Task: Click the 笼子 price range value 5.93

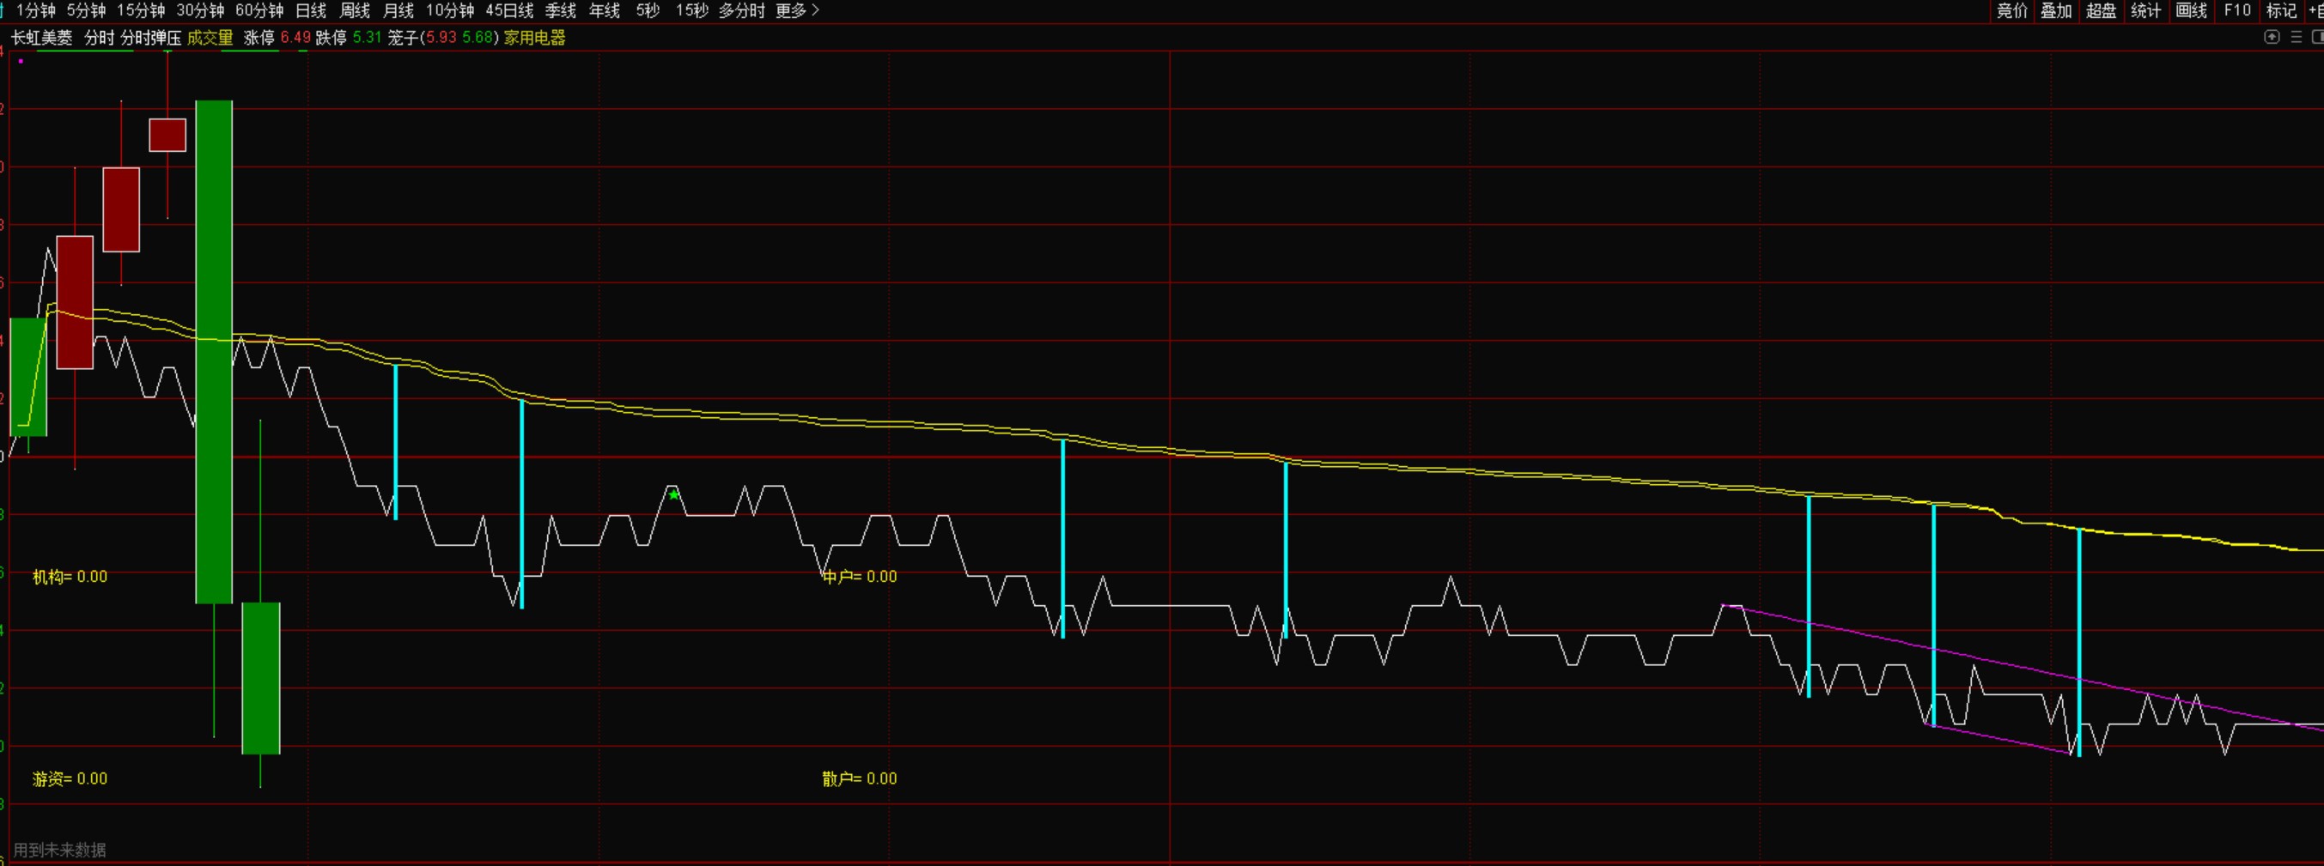Action: [x=441, y=38]
